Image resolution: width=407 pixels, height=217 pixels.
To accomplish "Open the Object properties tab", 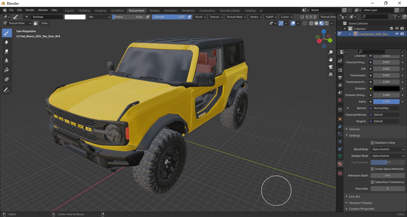I will (340, 119).
